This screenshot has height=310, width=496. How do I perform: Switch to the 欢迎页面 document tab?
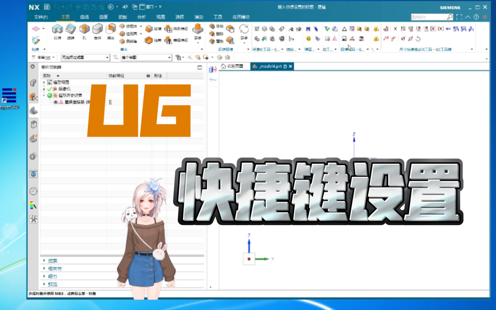click(232, 66)
